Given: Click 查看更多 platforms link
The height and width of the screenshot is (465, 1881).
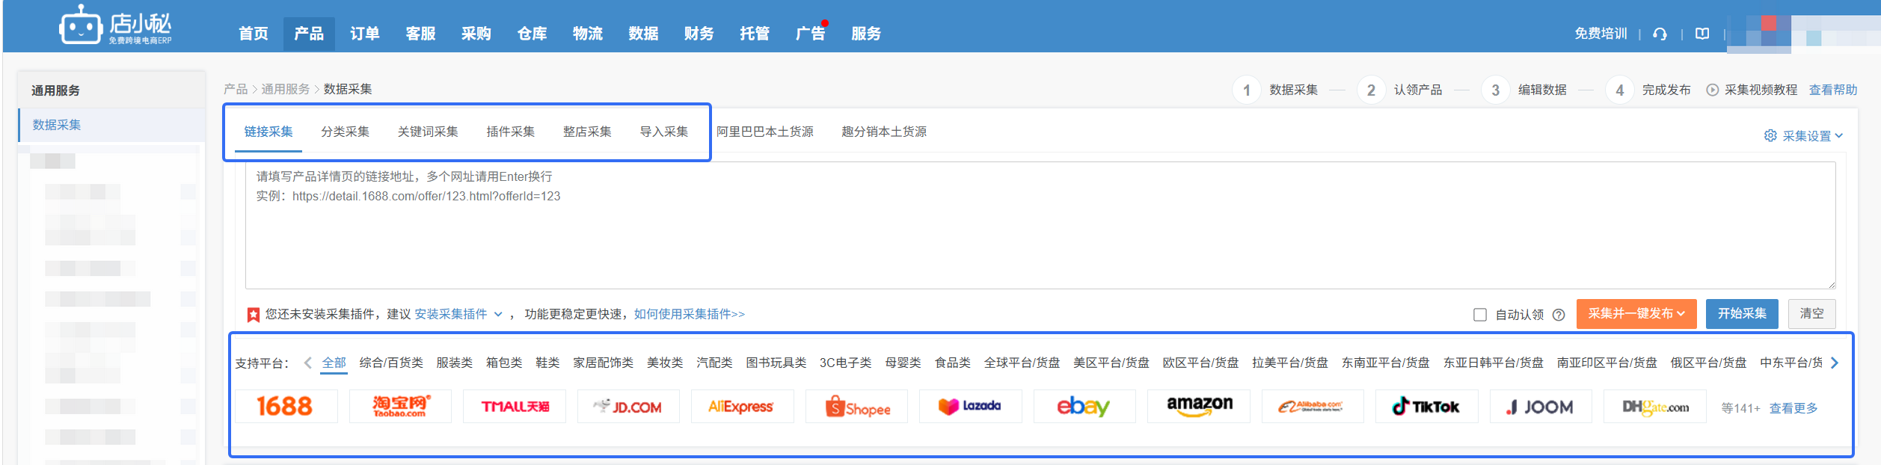Looking at the screenshot, I should 1793,408.
